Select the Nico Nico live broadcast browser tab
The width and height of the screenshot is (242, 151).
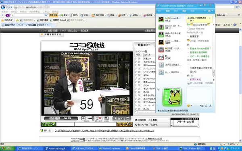pos(26,25)
